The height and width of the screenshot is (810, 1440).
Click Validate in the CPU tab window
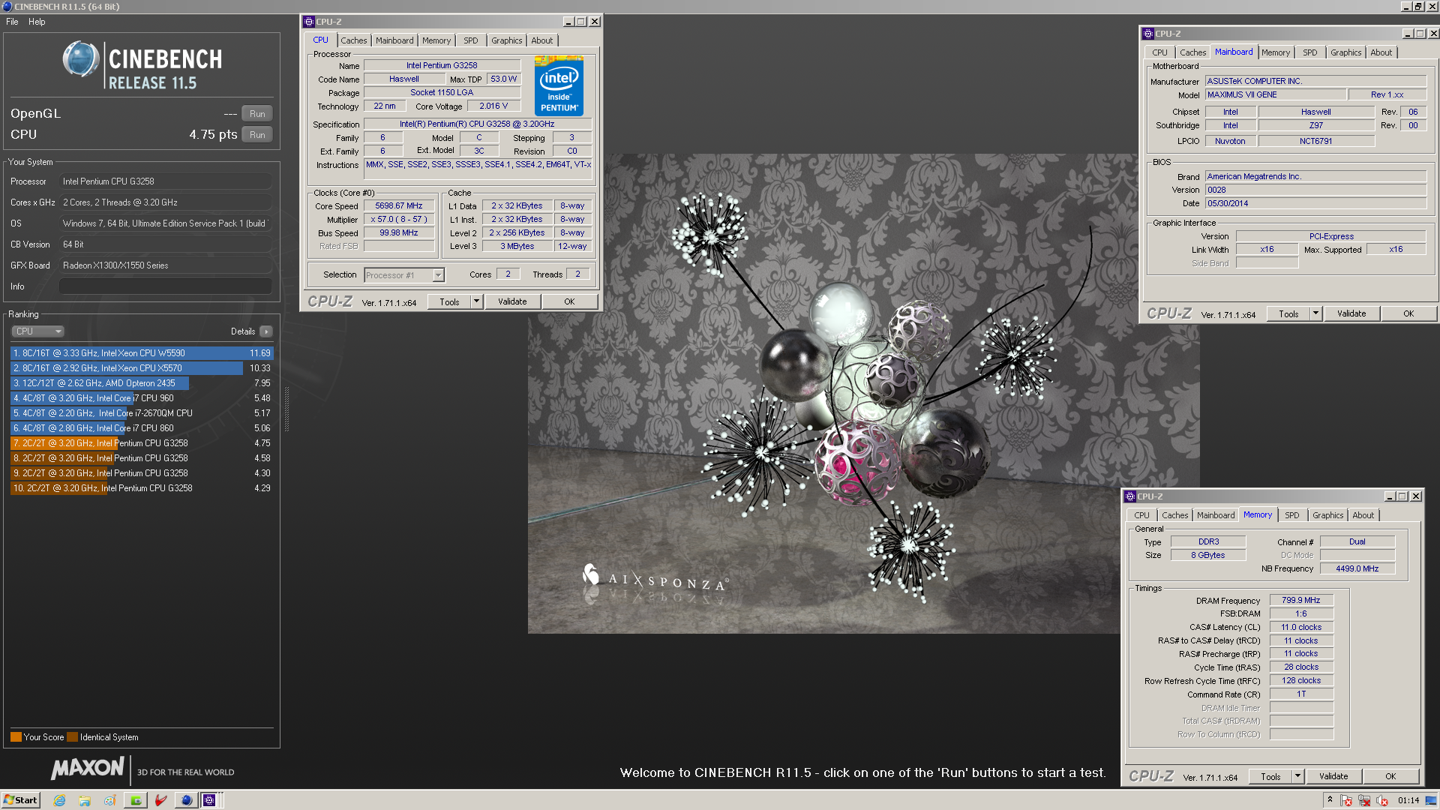click(512, 301)
